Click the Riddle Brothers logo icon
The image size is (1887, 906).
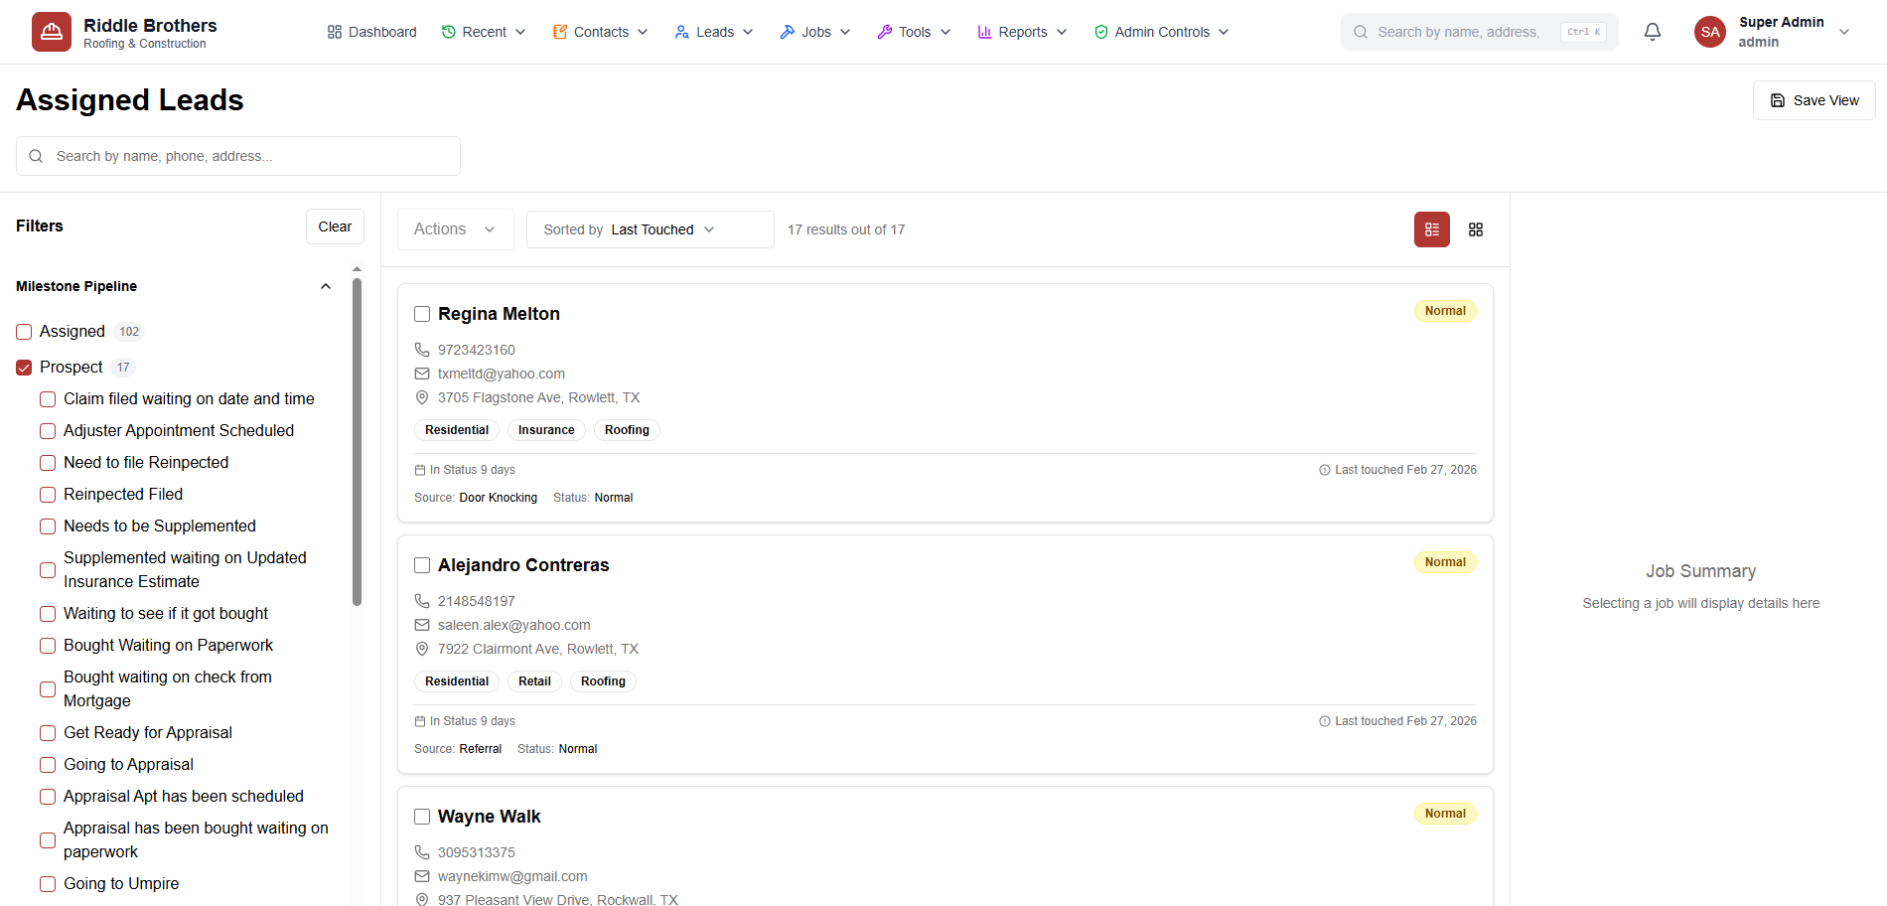[51, 31]
